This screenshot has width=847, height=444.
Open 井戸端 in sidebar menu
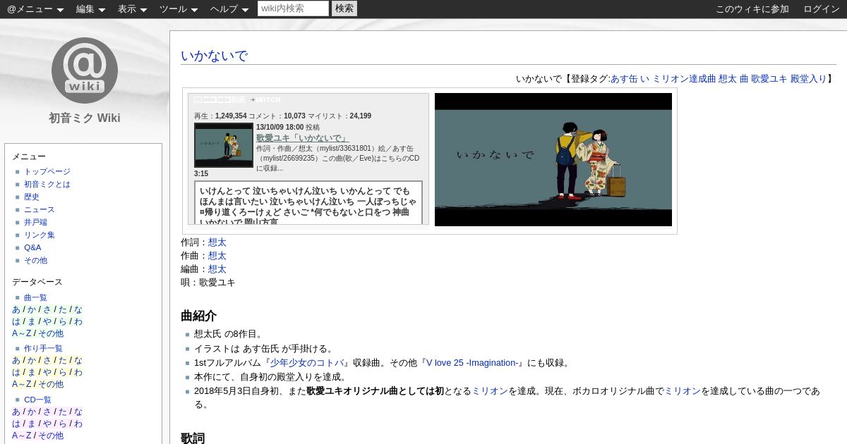36,222
